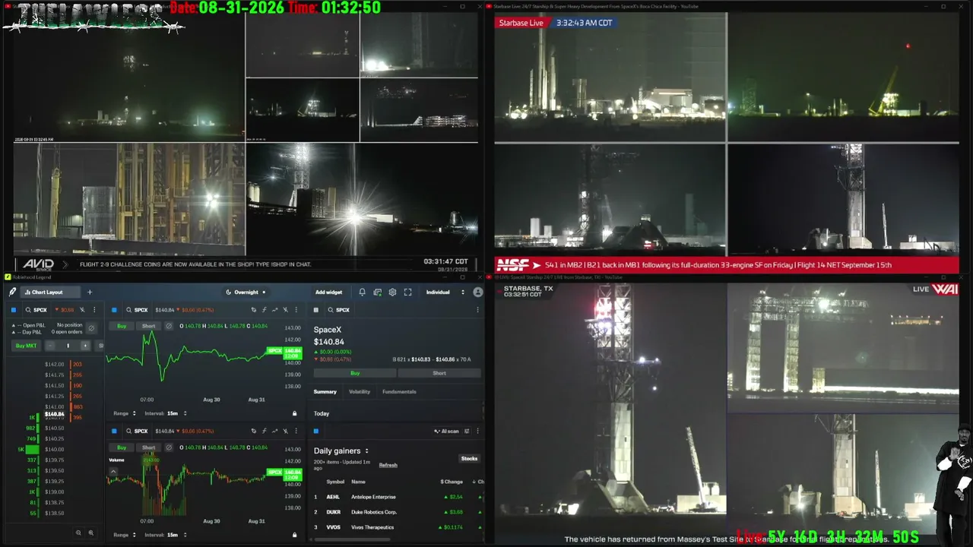Sort by the $ Change column

(x=452, y=482)
